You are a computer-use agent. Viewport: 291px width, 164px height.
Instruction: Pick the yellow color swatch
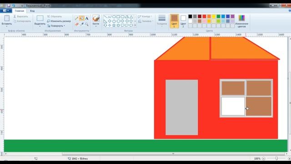[214, 16]
